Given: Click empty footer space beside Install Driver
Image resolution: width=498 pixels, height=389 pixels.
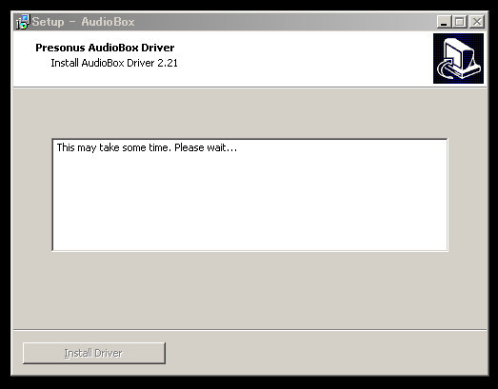Looking at the screenshot, I should [326, 353].
